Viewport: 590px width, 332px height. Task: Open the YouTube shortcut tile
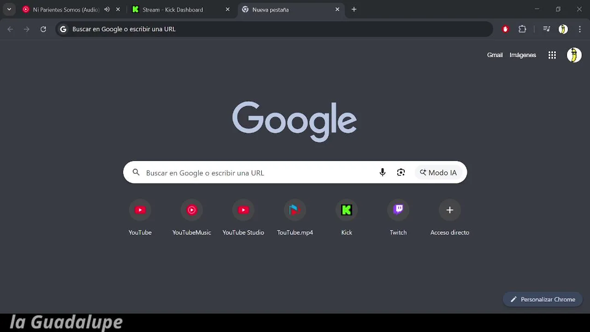coord(140,217)
